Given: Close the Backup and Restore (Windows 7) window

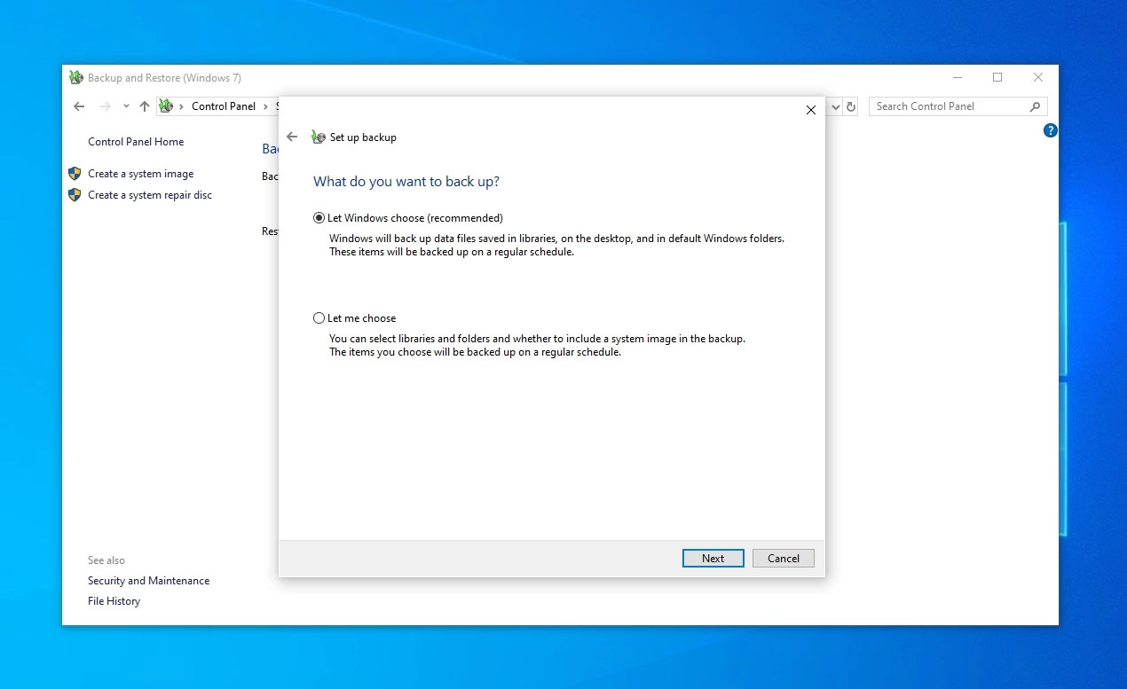Looking at the screenshot, I should (1038, 78).
